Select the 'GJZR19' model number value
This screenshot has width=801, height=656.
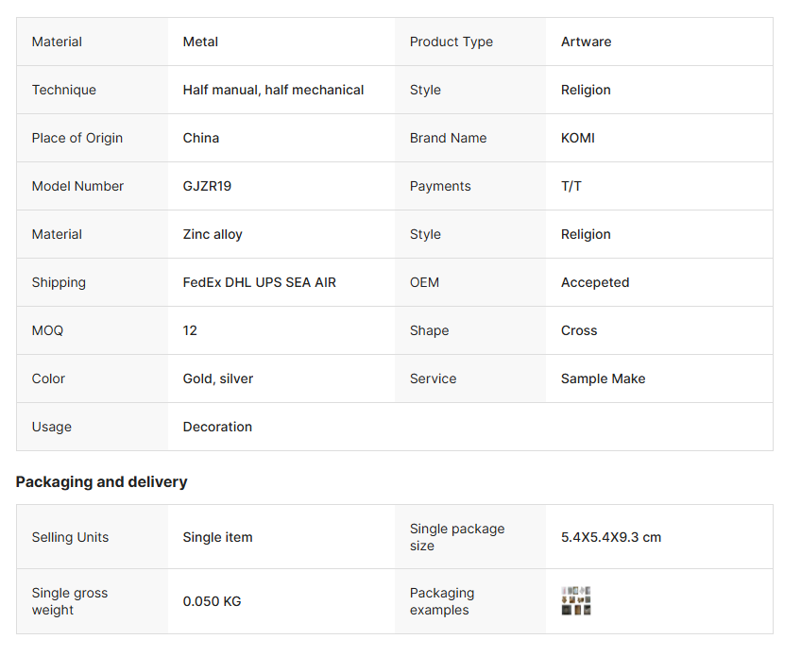[207, 186]
